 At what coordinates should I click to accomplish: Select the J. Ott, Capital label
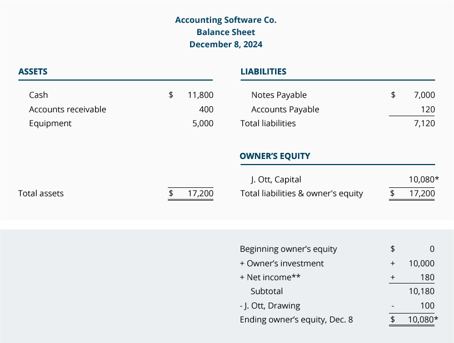pyautogui.click(x=276, y=180)
